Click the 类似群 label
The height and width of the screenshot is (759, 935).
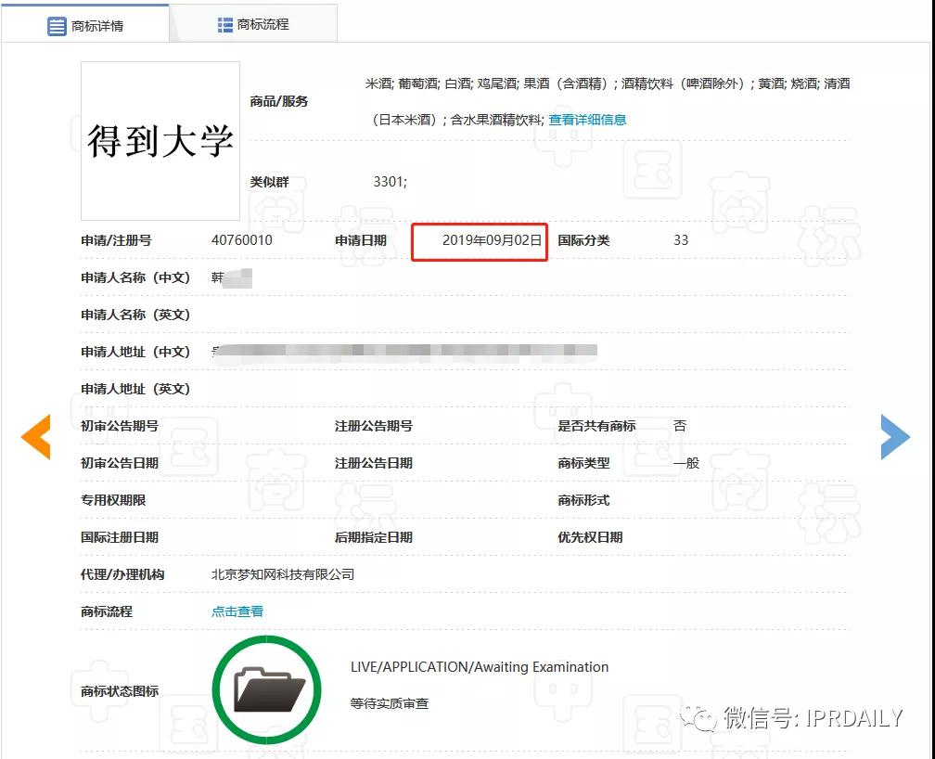pyautogui.click(x=270, y=182)
